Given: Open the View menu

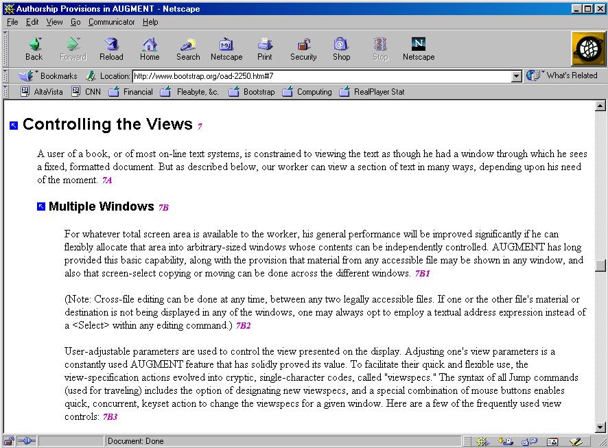Looking at the screenshot, I should 54,22.
